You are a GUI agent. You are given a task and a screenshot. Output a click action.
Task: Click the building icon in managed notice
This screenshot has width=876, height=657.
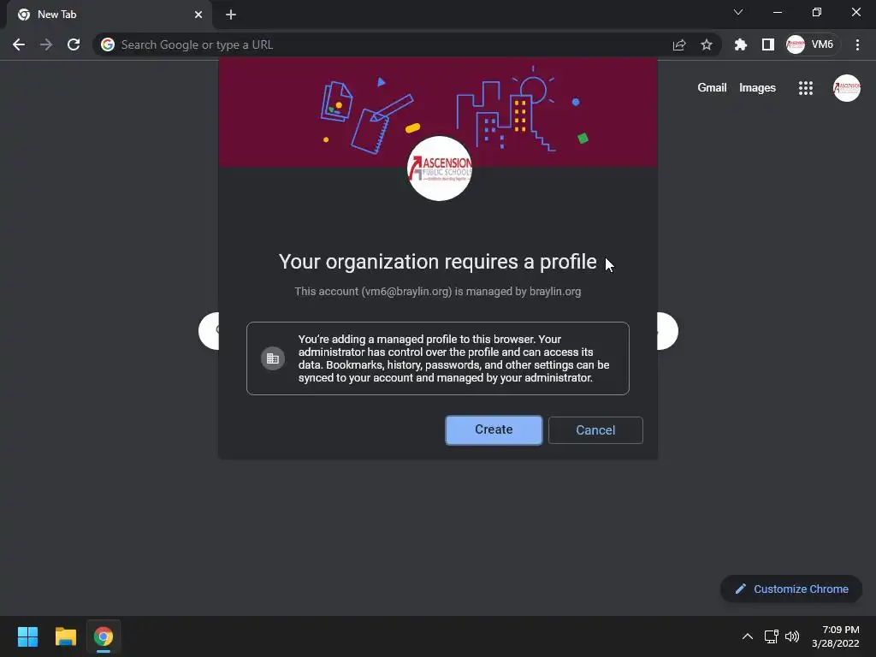coord(273,358)
